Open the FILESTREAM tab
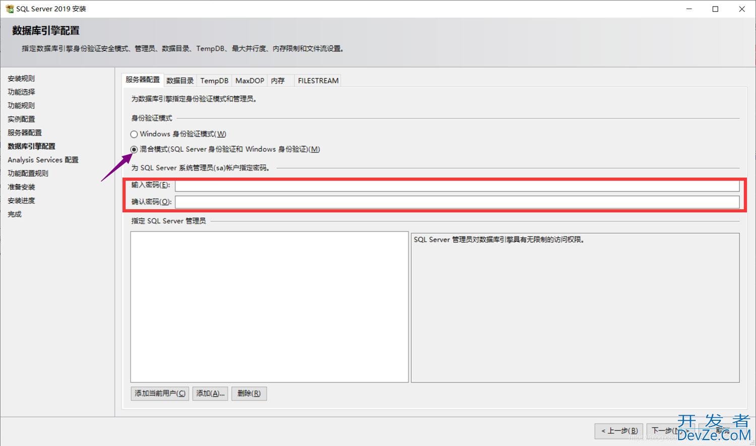The height and width of the screenshot is (446, 756). 318,81
